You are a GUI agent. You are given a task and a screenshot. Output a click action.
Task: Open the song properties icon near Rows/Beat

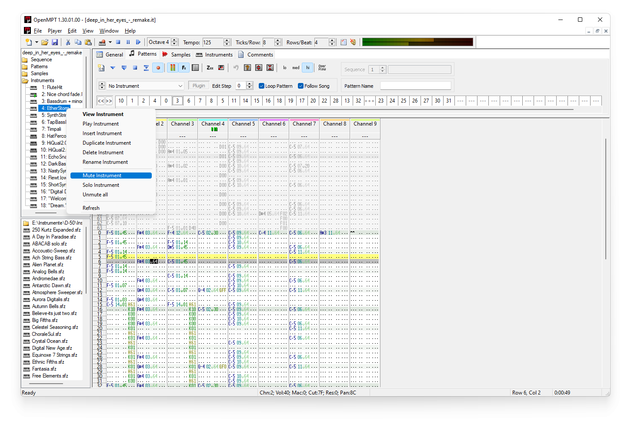(344, 42)
